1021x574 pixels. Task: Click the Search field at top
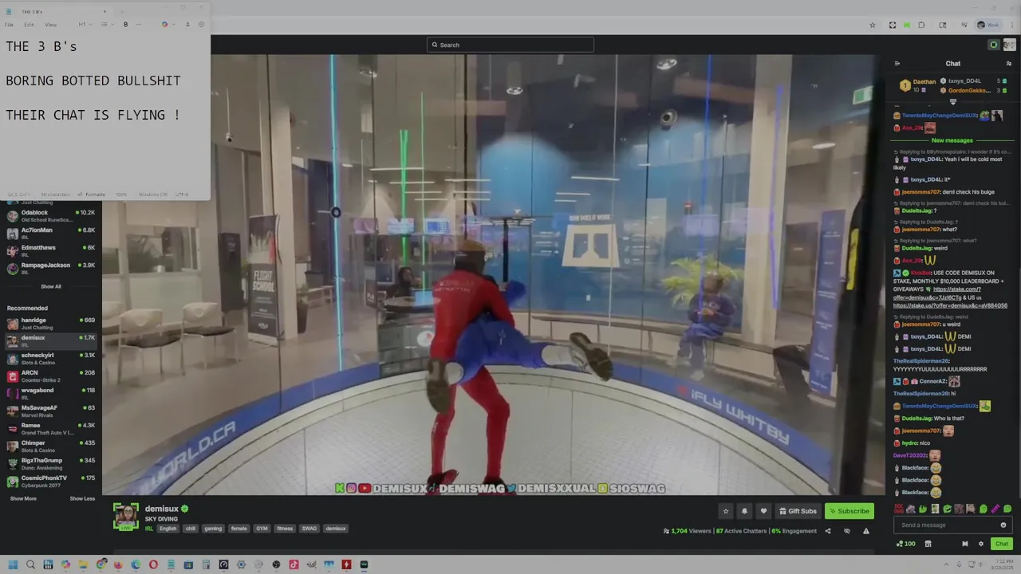point(510,45)
